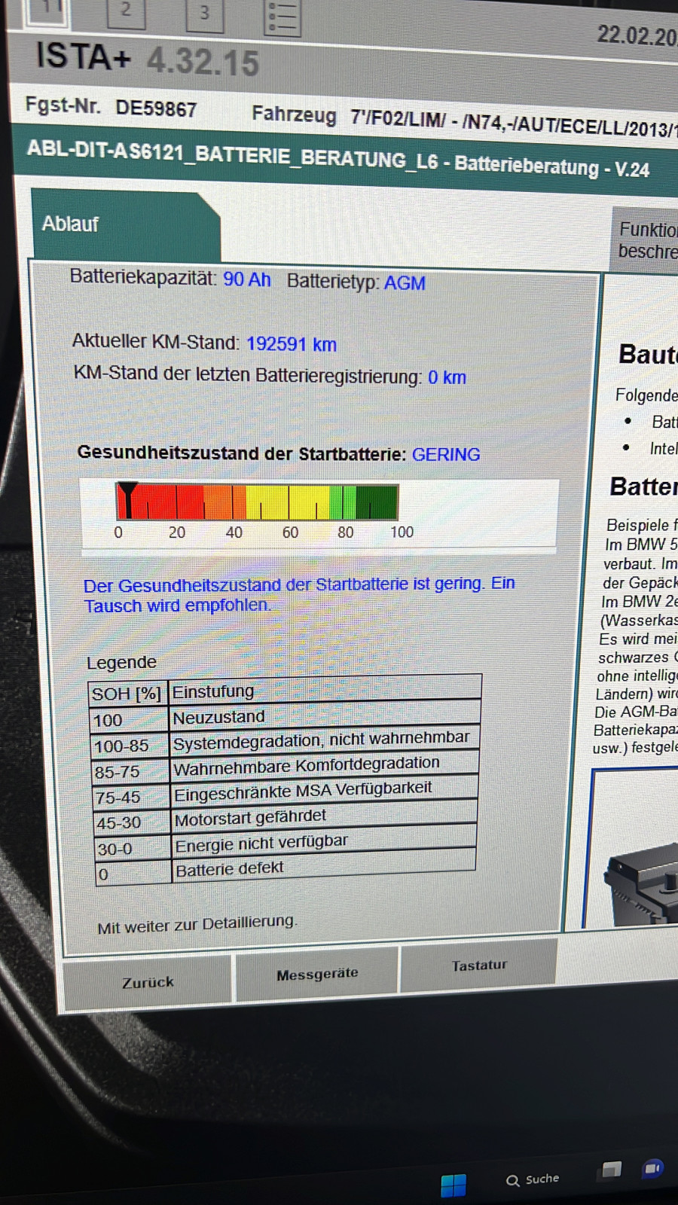Select 'Wahrnehmbare Komfortdegradation' cell

tap(325, 765)
